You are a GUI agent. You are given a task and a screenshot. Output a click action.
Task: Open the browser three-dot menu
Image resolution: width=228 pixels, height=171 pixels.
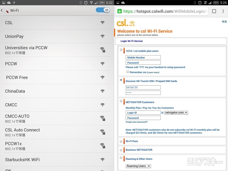click(223, 11)
